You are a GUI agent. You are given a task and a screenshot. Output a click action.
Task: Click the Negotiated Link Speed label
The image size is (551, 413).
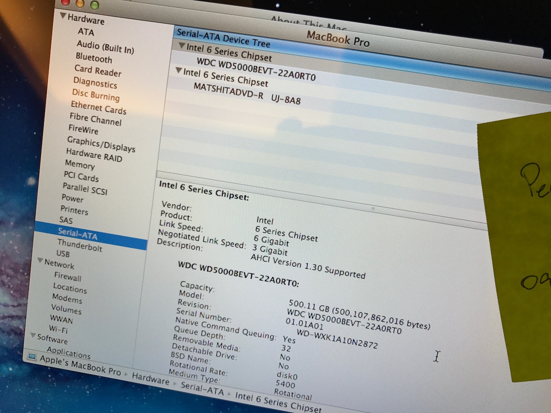coord(202,239)
